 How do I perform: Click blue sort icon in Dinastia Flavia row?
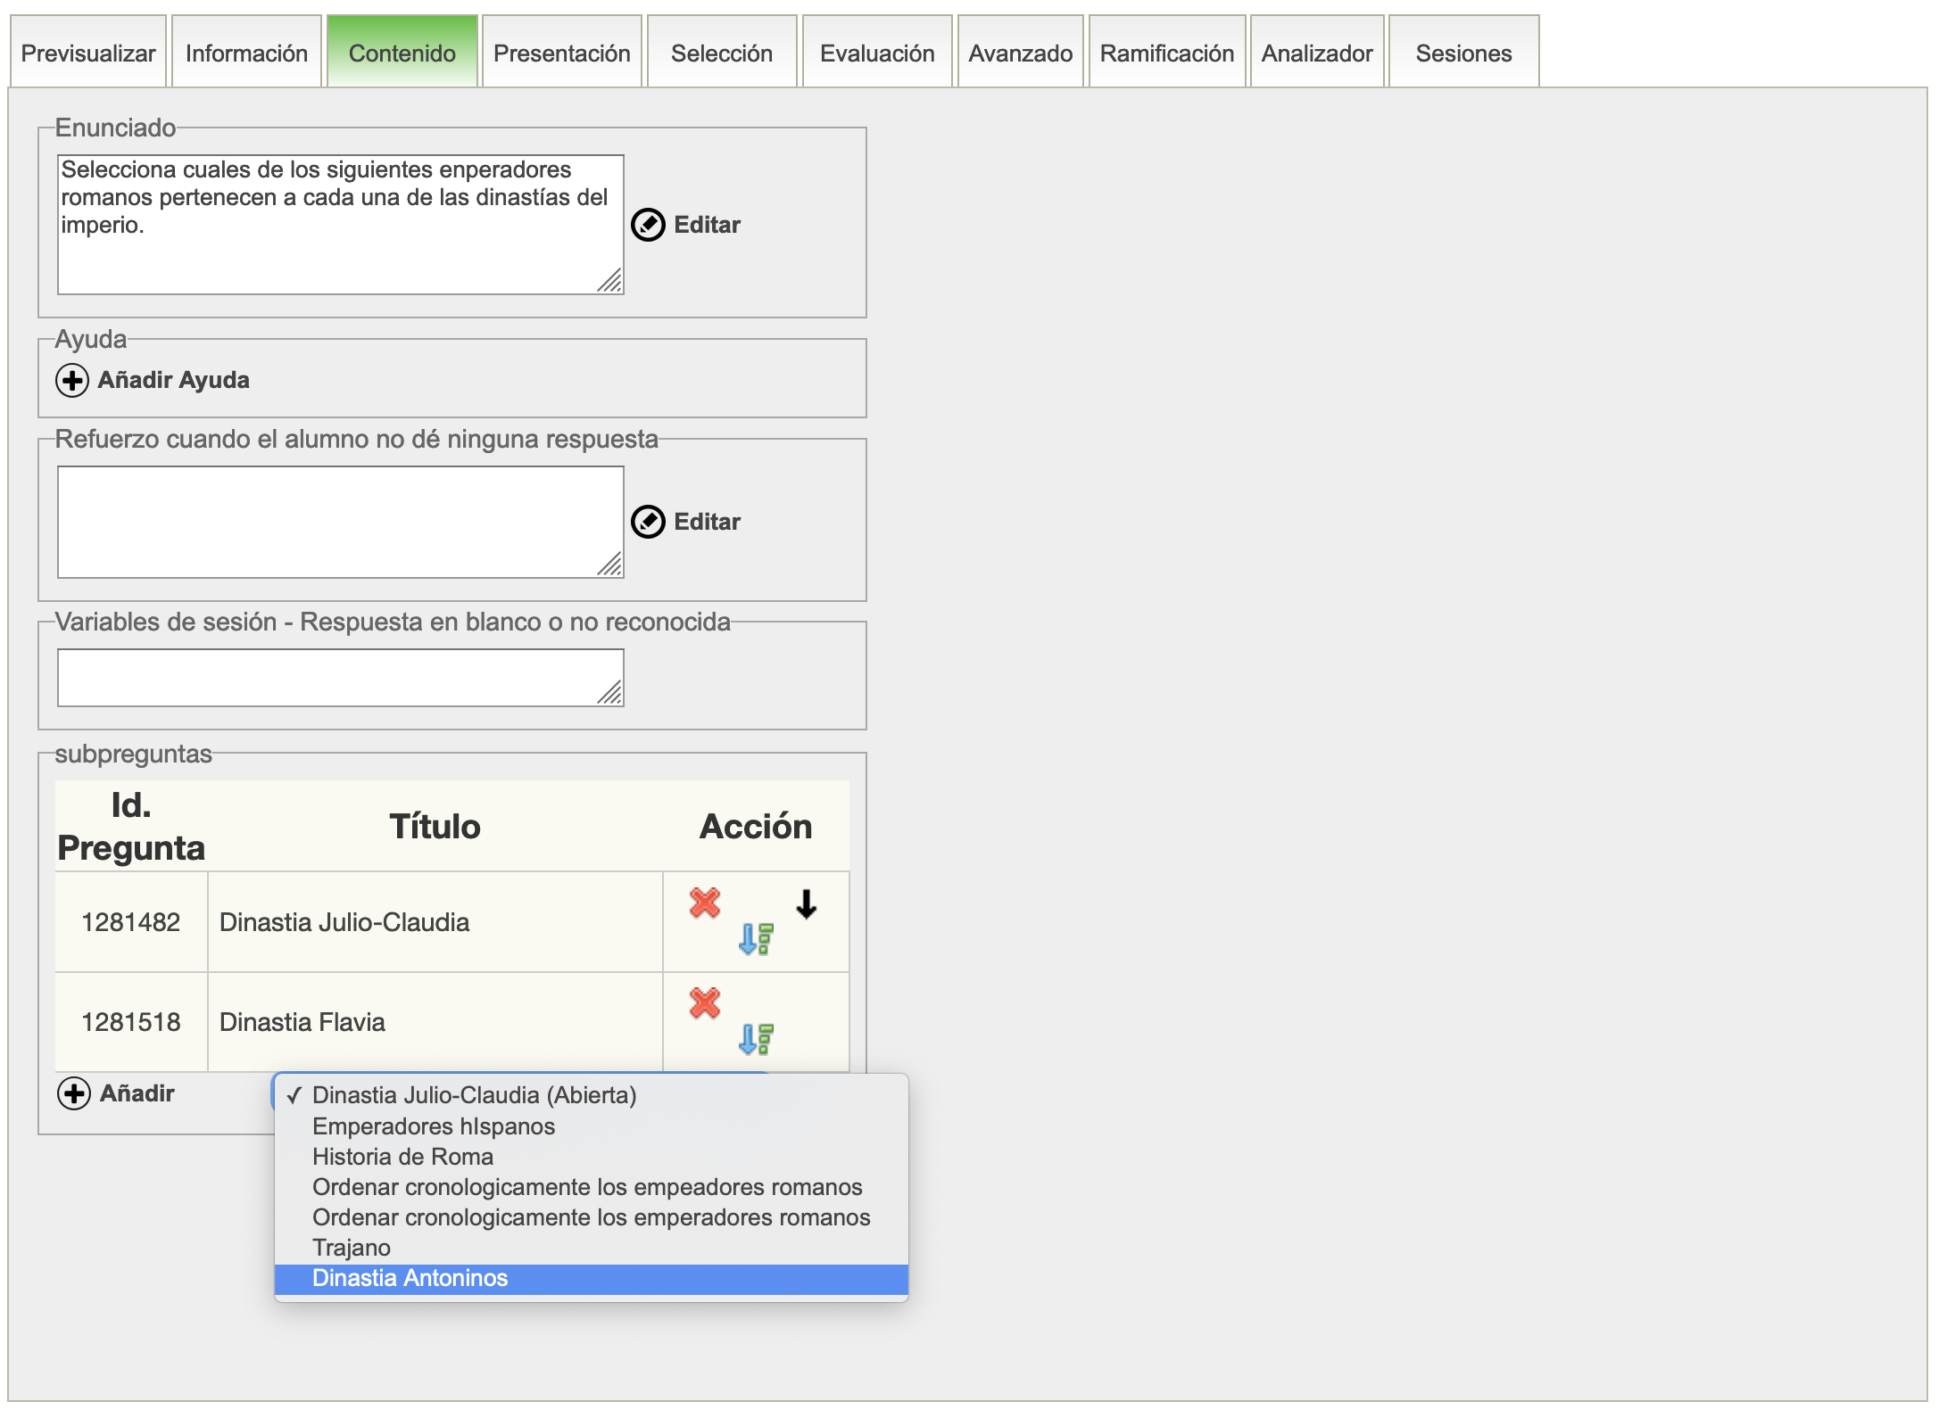[x=756, y=1039]
